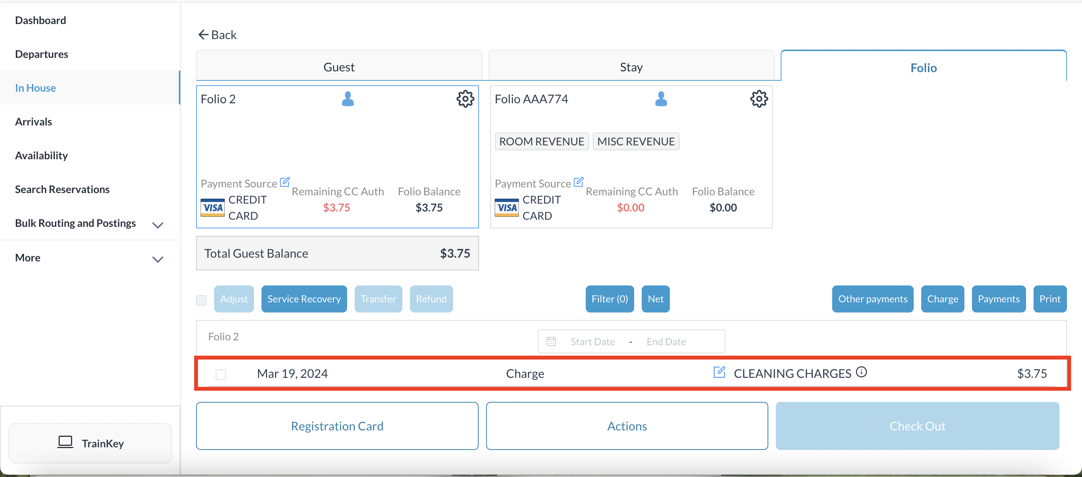Toggle the select-all checkbox beside Adjust

[202, 300]
